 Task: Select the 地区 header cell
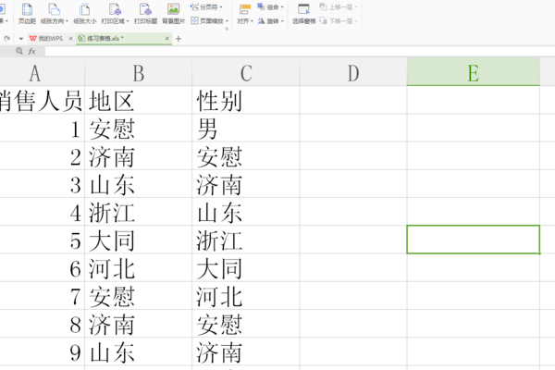coord(139,101)
